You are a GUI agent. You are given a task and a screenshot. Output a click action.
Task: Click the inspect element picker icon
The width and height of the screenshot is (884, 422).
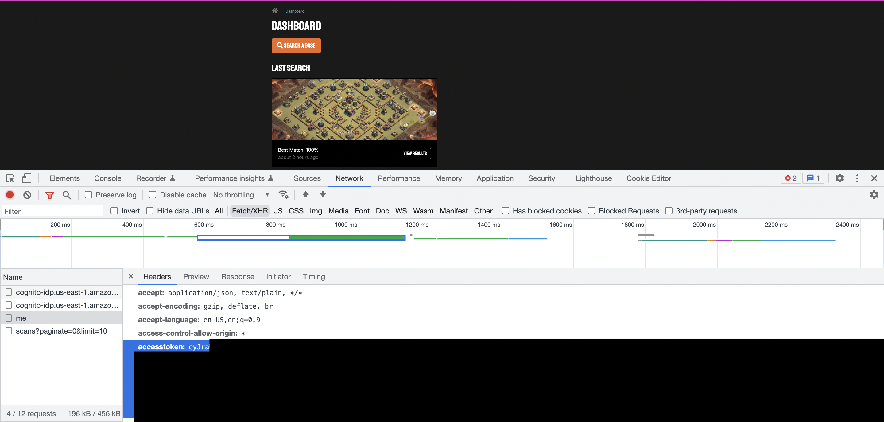pos(10,178)
